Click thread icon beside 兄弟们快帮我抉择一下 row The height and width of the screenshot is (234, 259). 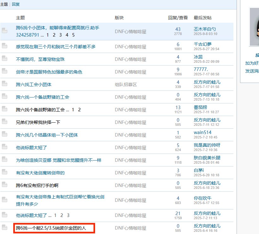(x=4, y=121)
